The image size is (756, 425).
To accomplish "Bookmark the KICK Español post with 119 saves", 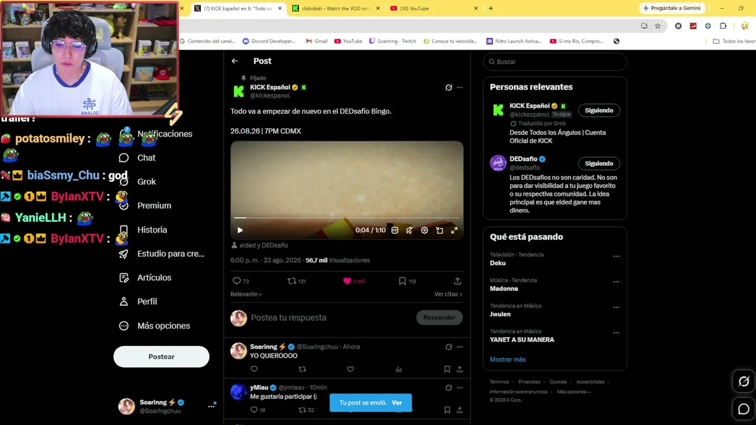I will click(x=407, y=281).
